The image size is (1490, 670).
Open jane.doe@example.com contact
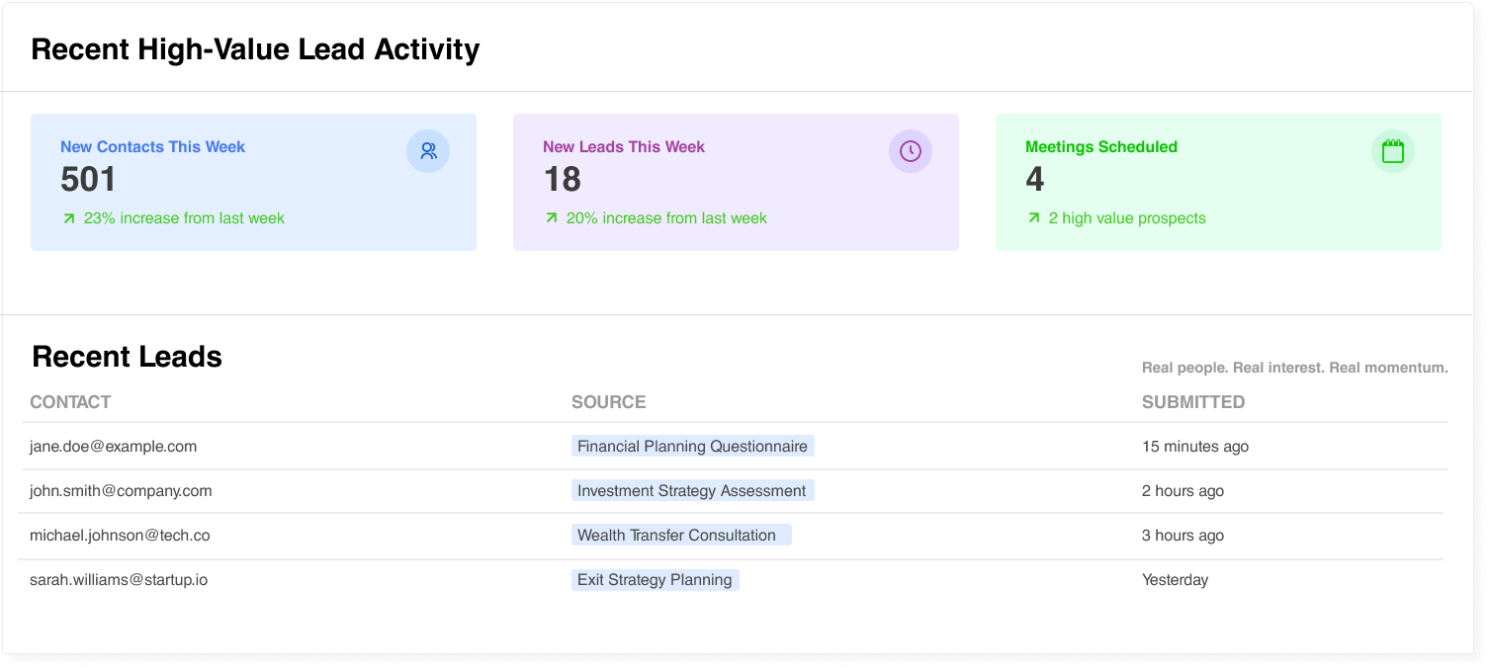tap(113, 447)
